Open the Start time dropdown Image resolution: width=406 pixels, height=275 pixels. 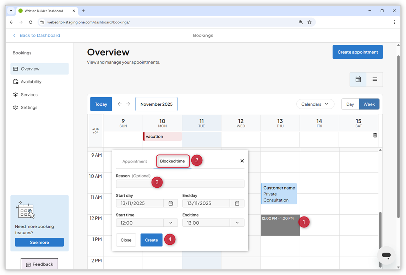pyautogui.click(x=170, y=222)
